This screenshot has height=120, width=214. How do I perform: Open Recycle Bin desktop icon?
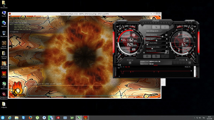pos(4,34)
